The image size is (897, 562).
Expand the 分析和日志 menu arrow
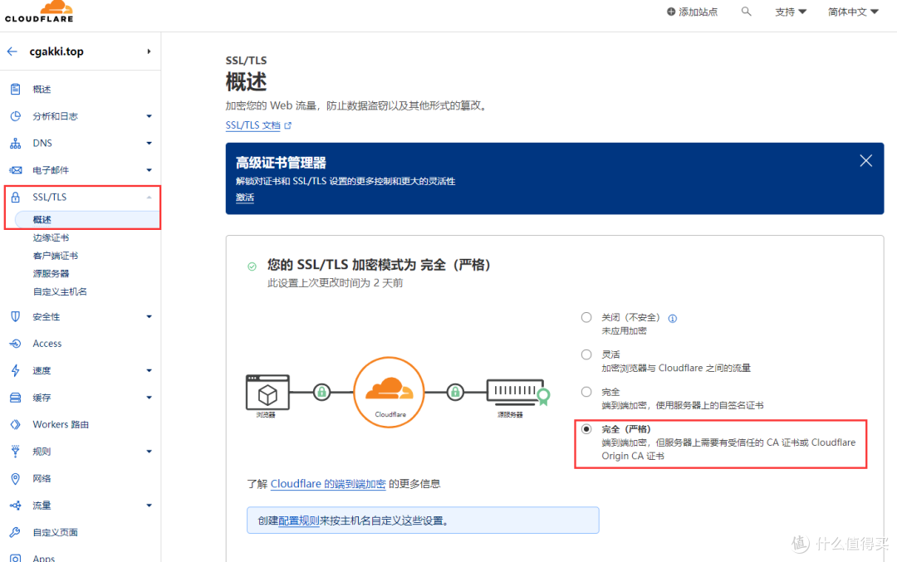(149, 116)
